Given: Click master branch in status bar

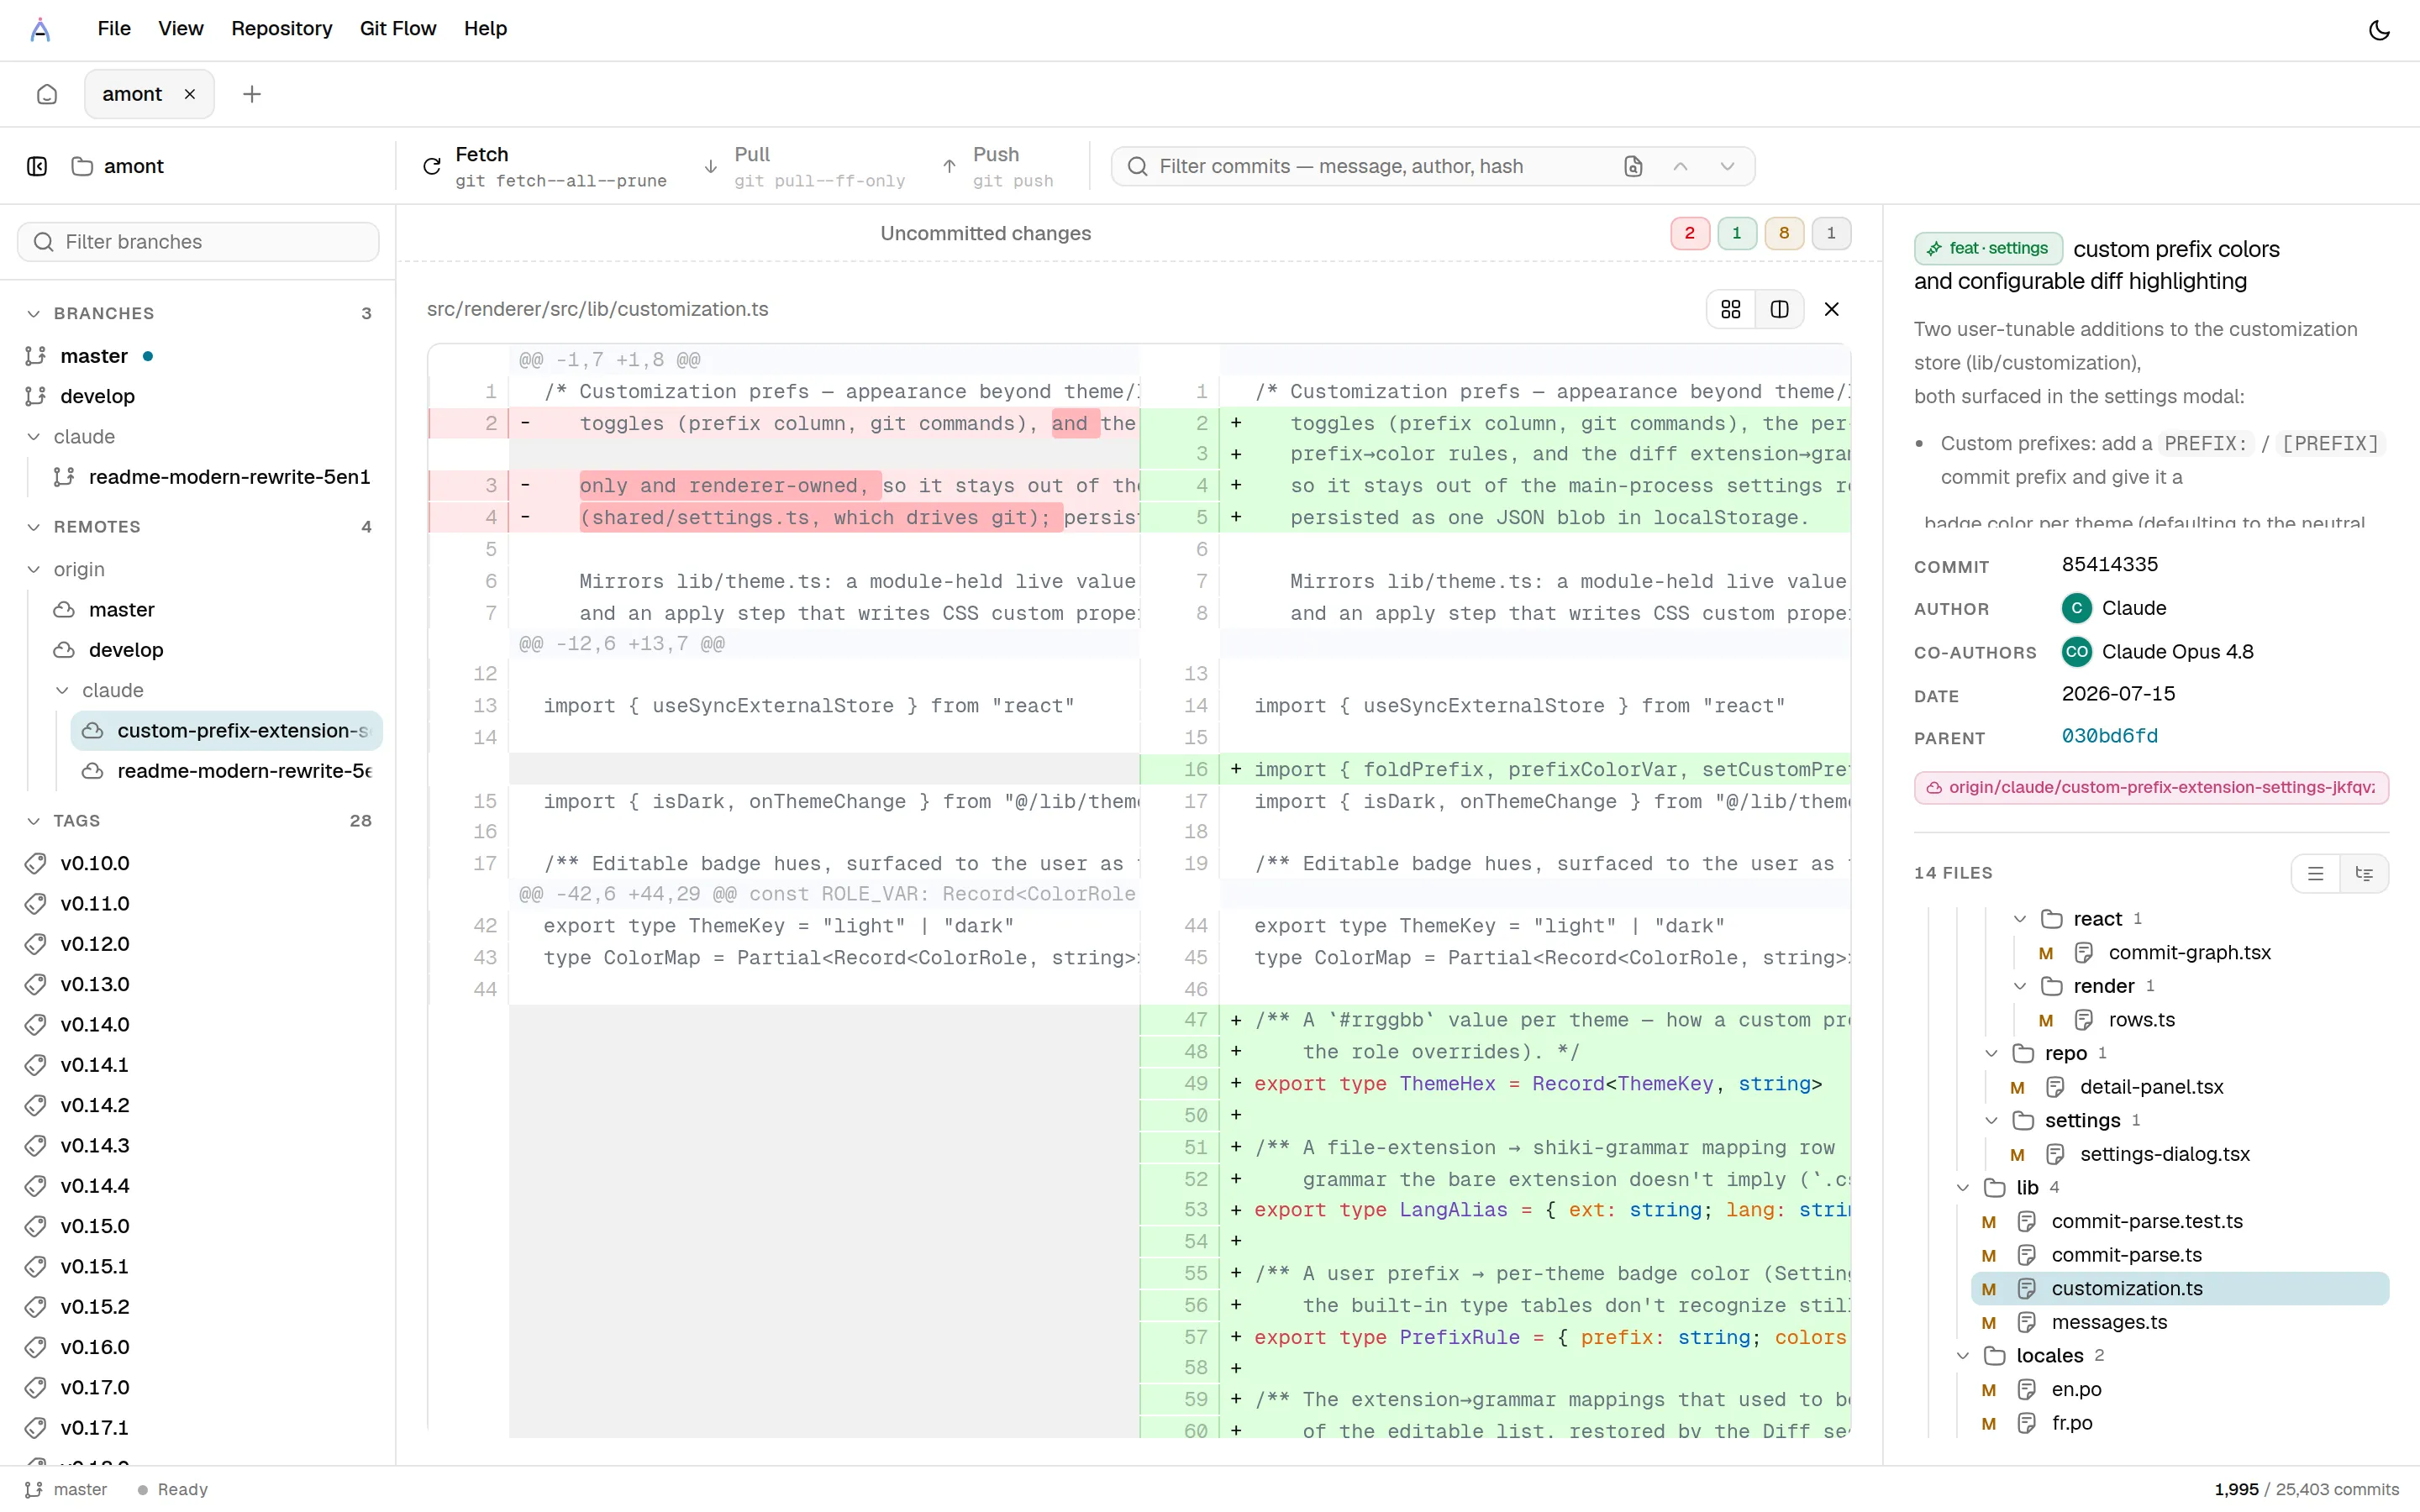Looking at the screenshot, I should 66,1490.
